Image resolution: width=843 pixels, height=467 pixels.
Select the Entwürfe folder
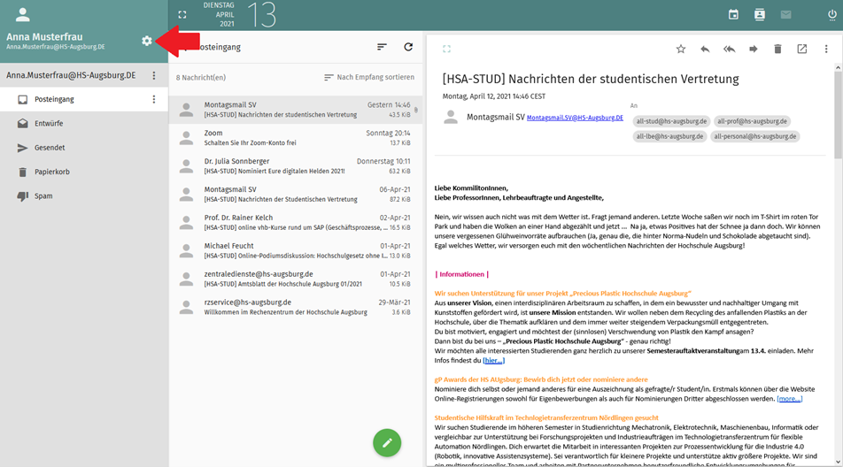coord(50,124)
